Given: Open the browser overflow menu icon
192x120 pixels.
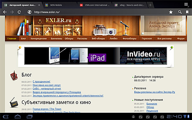Looking at the screenshot, I should (x=186, y=5).
